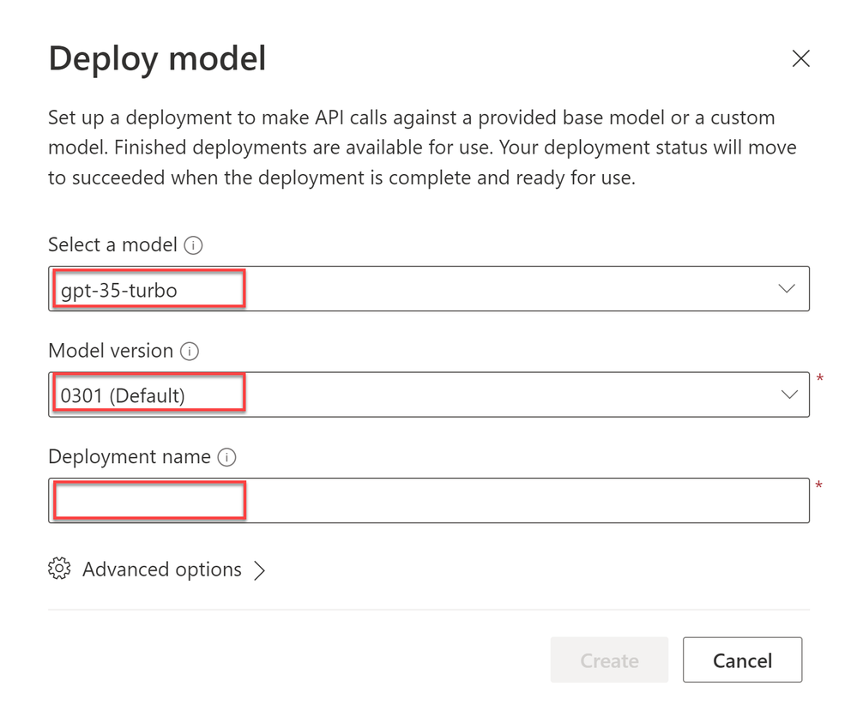
Task: Click the Select a model label
Action: click(x=112, y=244)
